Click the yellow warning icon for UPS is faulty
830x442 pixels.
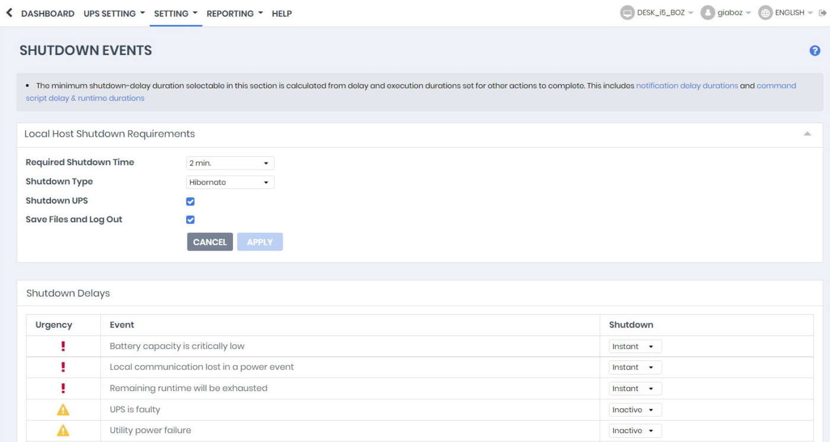click(x=63, y=409)
